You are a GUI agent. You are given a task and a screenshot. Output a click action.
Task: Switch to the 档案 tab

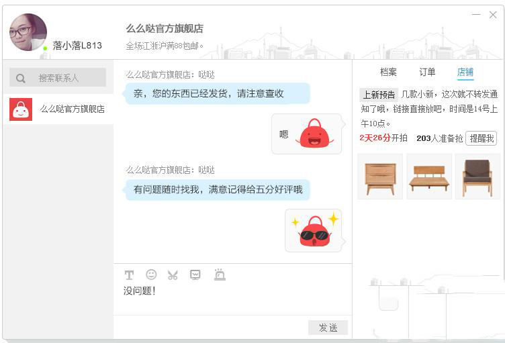point(388,72)
